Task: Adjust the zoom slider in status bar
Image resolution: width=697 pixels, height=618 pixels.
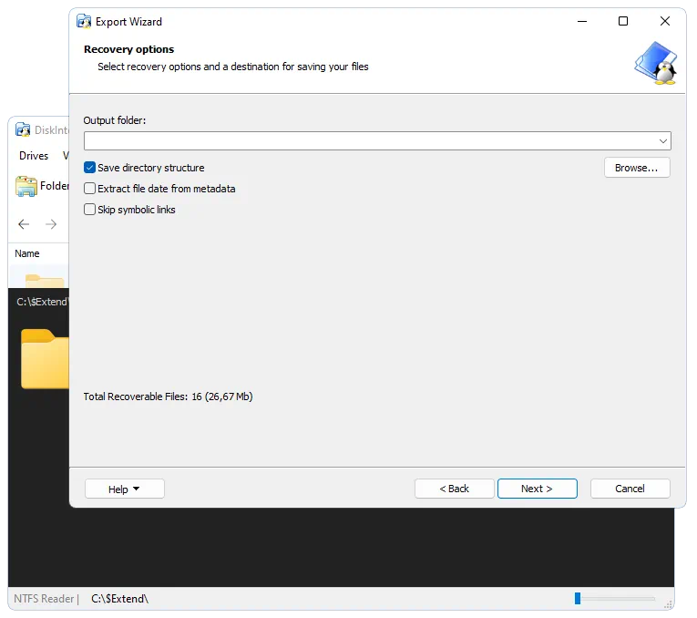Action: pyautogui.click(x=578, y=599)
